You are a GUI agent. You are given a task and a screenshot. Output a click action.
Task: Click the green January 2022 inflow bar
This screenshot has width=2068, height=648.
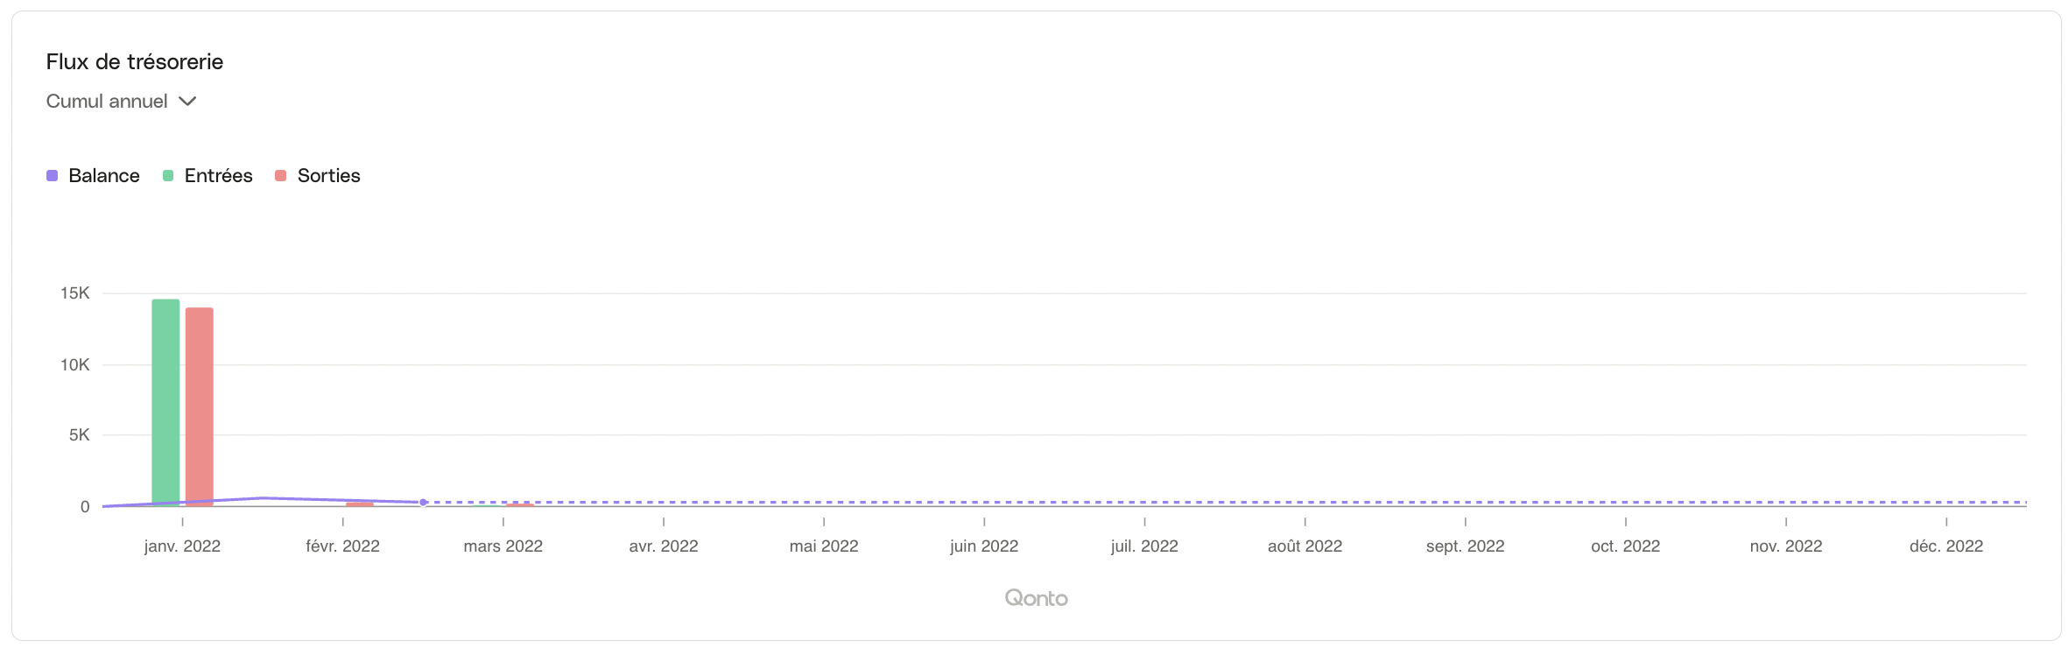click(x=165, y=403)
